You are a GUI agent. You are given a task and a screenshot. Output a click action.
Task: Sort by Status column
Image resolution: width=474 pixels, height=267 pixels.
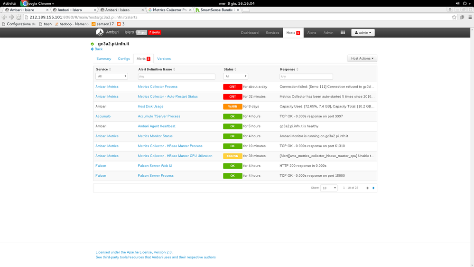pyautogui.click(x=230, y=69)
